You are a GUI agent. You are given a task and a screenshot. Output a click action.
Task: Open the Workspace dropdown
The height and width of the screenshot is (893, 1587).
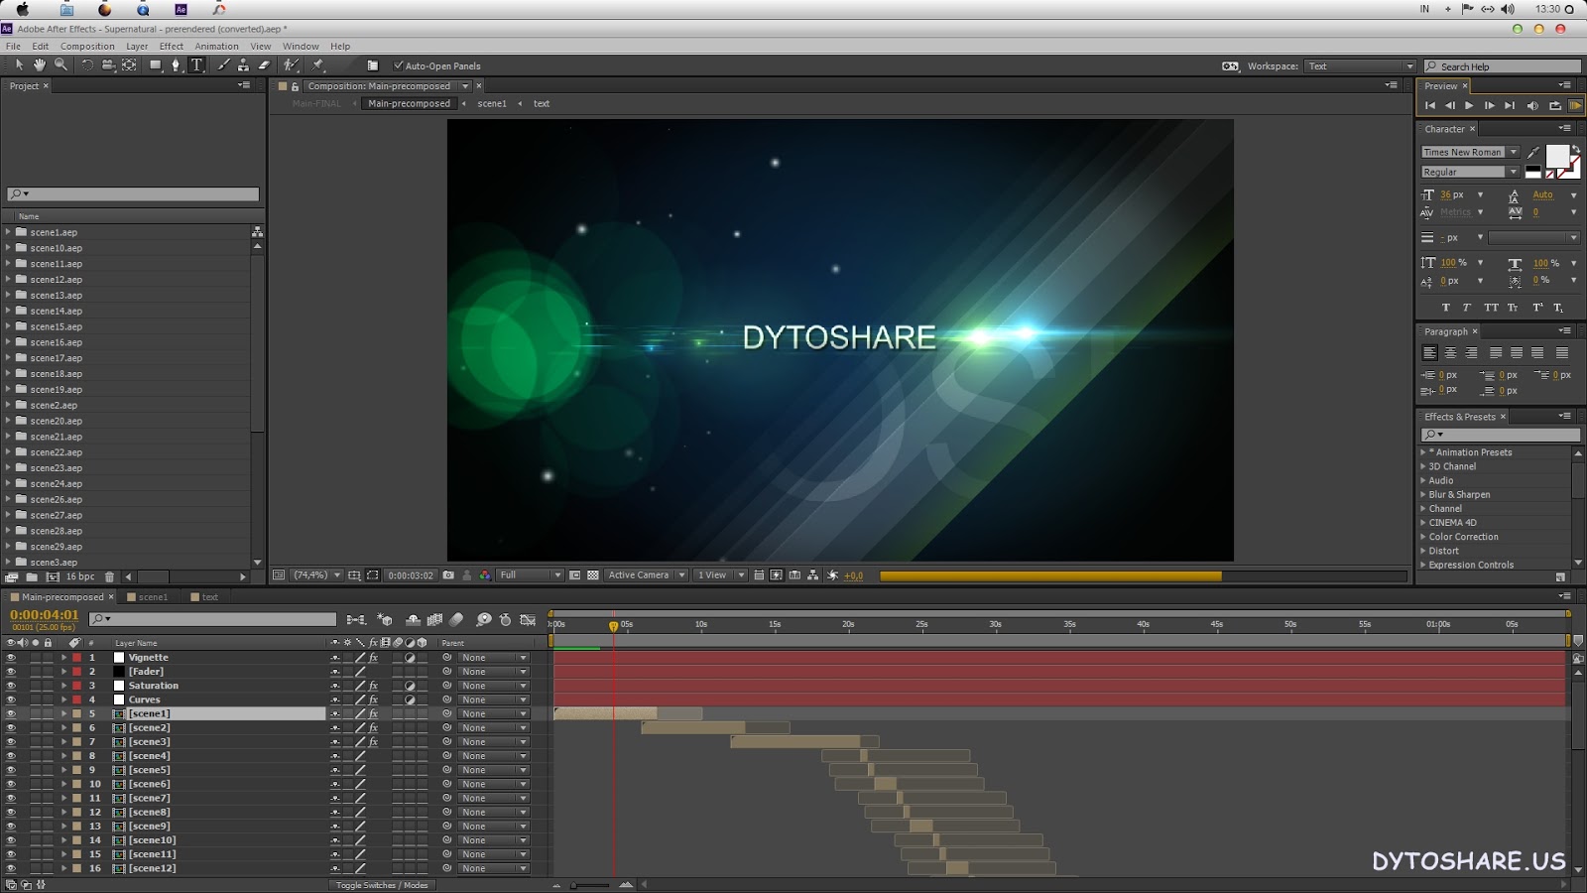tap(1360, 66)
